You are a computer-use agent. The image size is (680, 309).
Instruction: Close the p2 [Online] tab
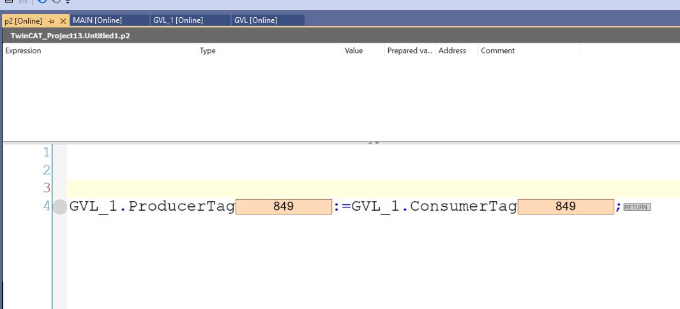coord(63,21)
